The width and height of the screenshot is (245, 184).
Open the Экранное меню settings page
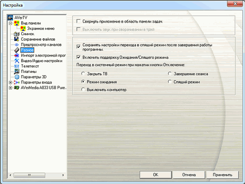41,29
